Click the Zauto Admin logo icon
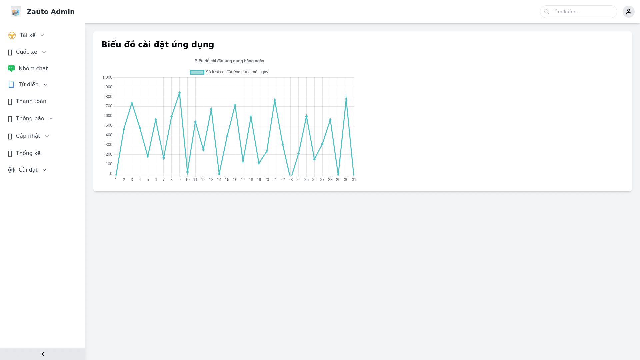 pyautogui.click(x=16, y=12)
